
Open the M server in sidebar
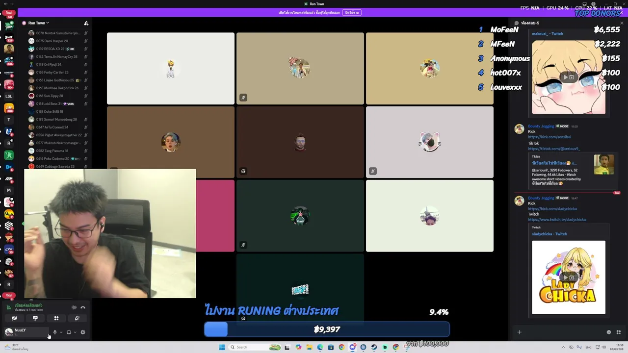click(8, 190)
